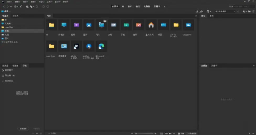Switch to the 文件夹 panel tab
This screenshot has width=256, height=135.
(15, 16)
